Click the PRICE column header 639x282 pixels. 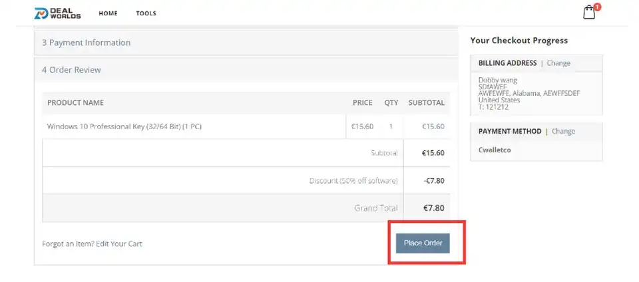362,103
